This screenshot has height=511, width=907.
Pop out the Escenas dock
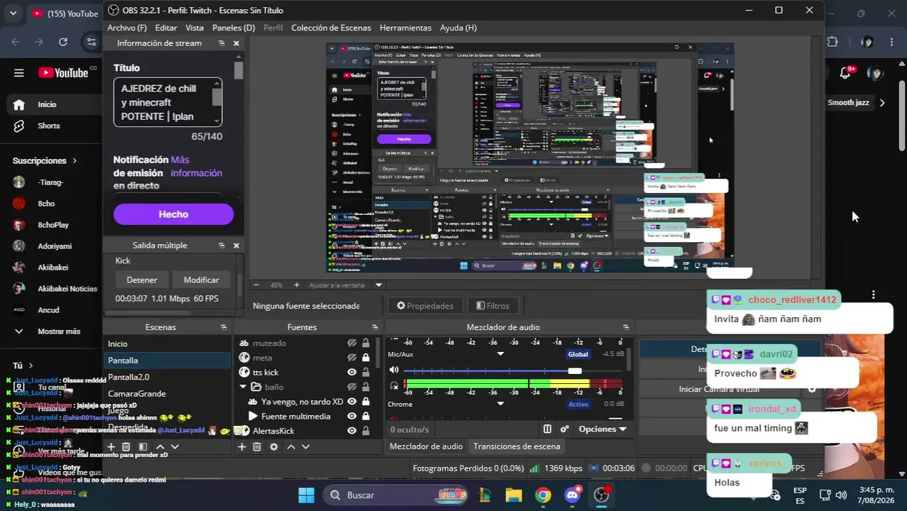(224, 327)
